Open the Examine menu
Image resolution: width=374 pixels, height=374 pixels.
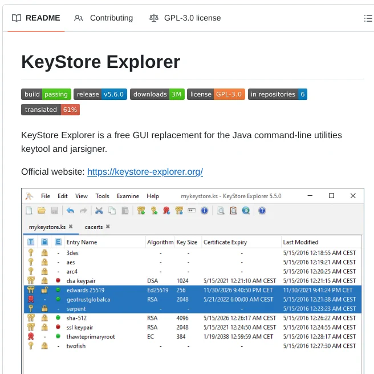pos(128,196)
